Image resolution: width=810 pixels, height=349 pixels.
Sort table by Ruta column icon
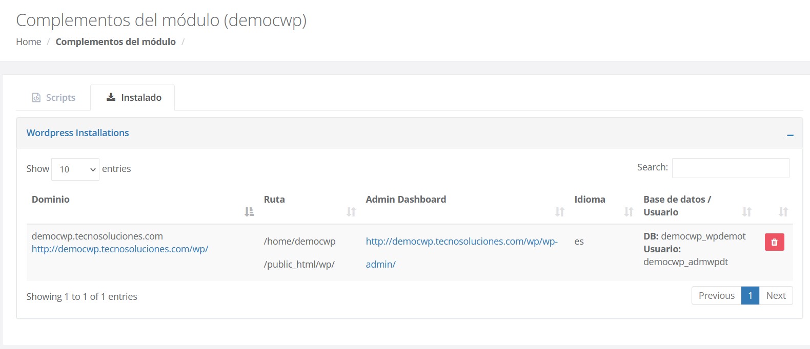pos(351,211)
